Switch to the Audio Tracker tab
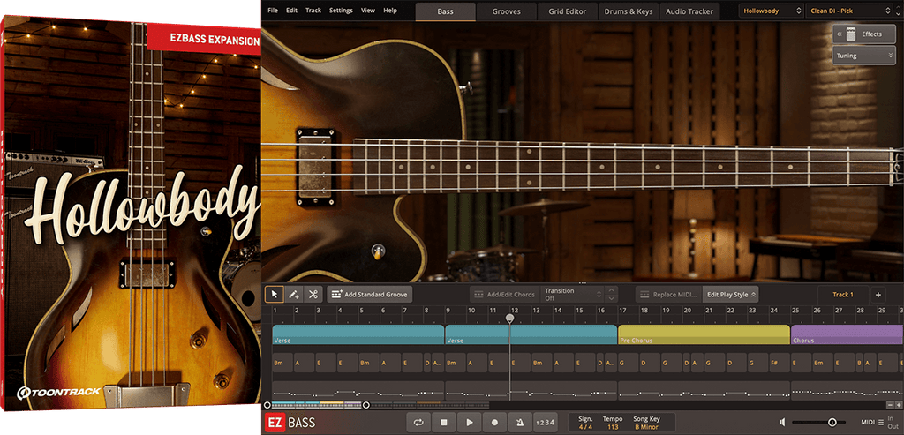Screen dimensions: 904x435 [689, 11]
